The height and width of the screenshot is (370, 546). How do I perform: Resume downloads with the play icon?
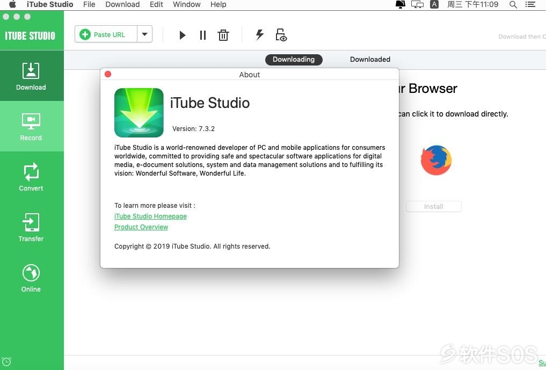pyautogui.click(x=182, y=35)
